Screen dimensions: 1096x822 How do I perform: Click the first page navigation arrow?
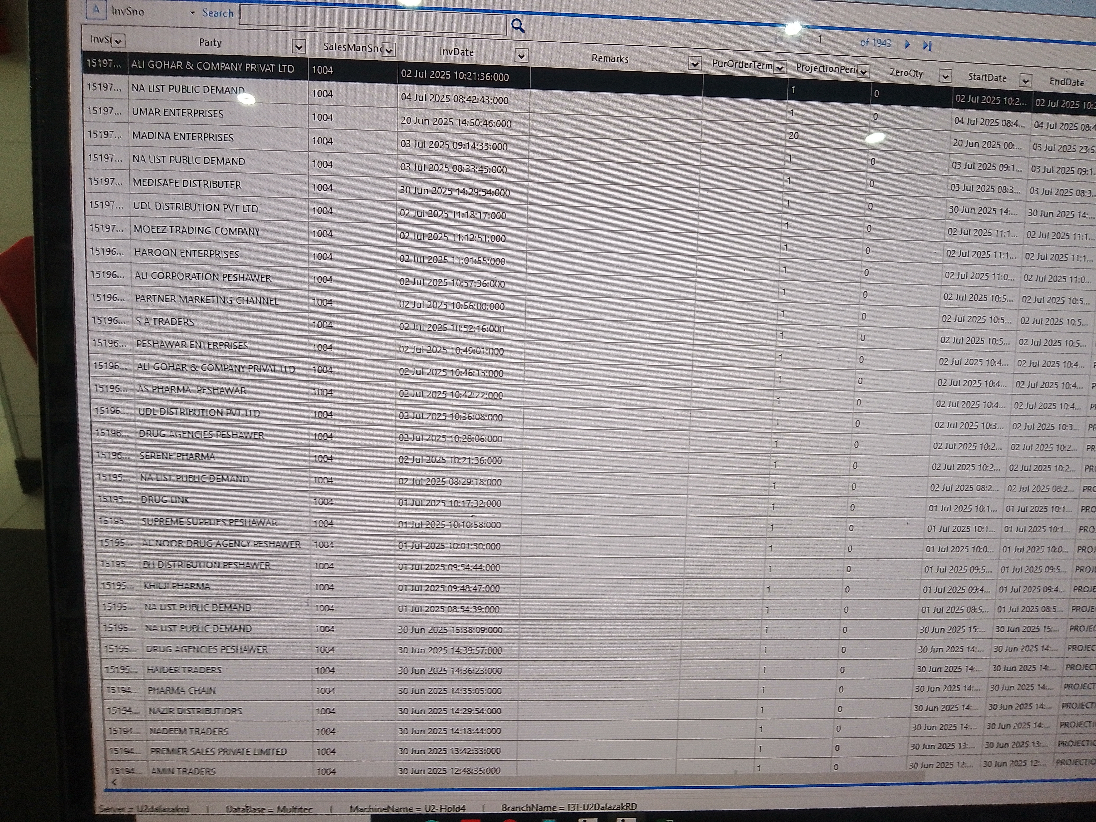779,38
